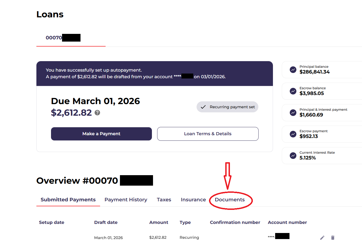Image resolution: width=362 pixels, height=252 pixels.
Task: Click the Principal balance trend icon
Action: tap(293, 70)
